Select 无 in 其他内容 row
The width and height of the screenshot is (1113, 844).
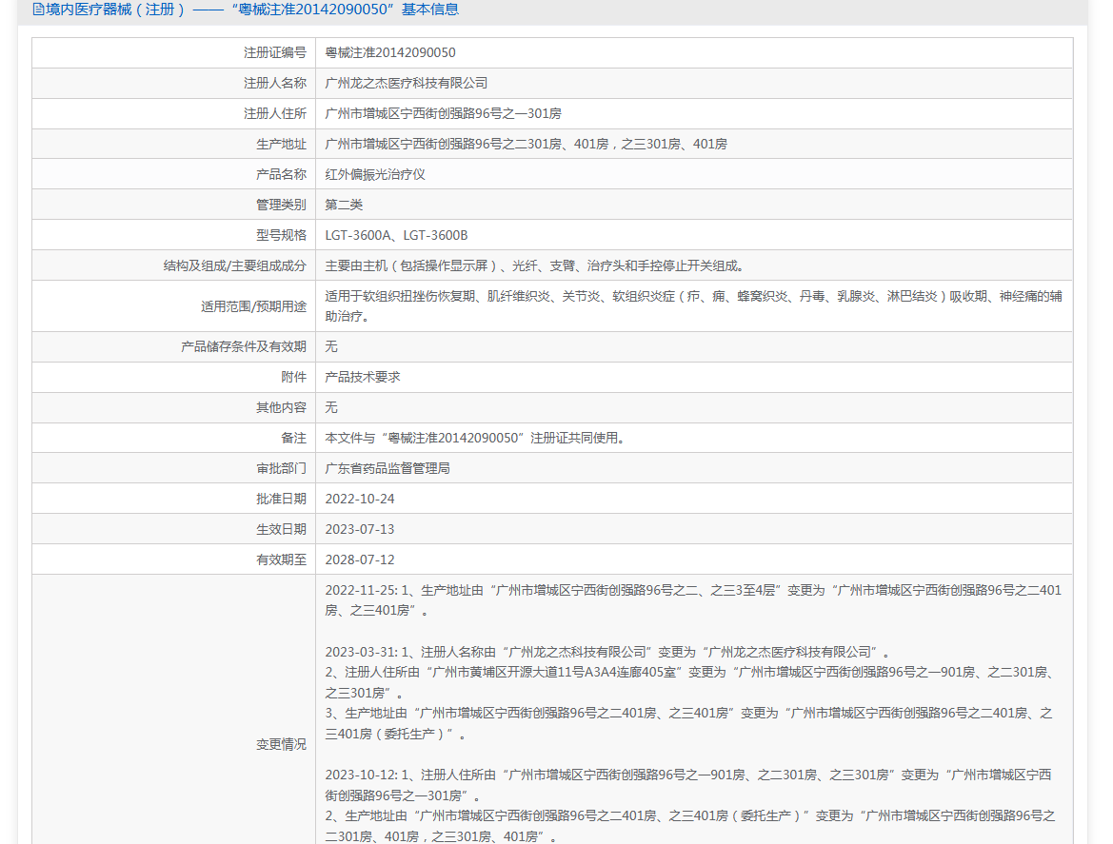[331, 408]
